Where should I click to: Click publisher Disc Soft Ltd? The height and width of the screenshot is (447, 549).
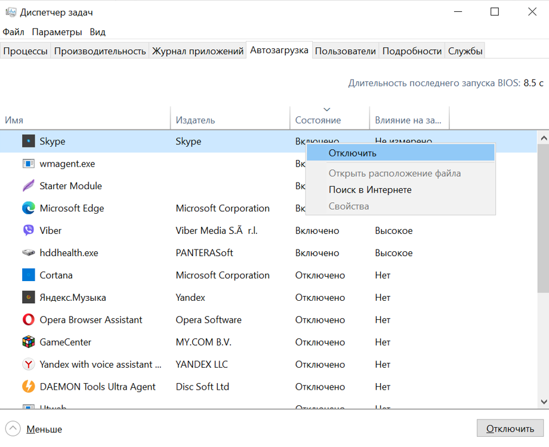[202, 387]
